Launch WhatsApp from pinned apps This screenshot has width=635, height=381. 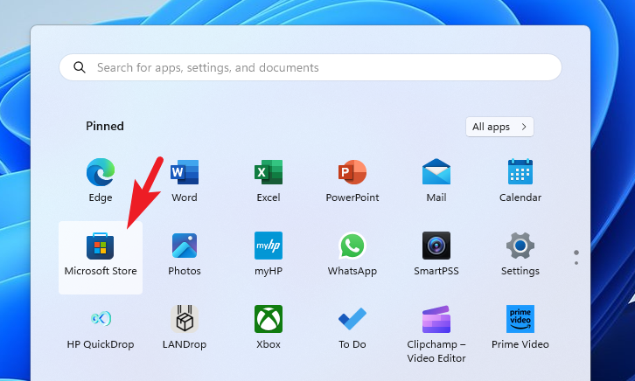352,254
